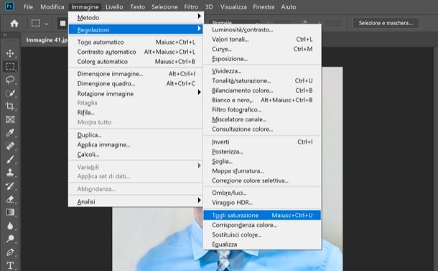Choose Filtro fotografico

coord(262,110)
